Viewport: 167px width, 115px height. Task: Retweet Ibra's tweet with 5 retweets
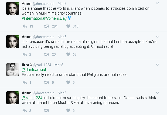[x=46, y=82]
